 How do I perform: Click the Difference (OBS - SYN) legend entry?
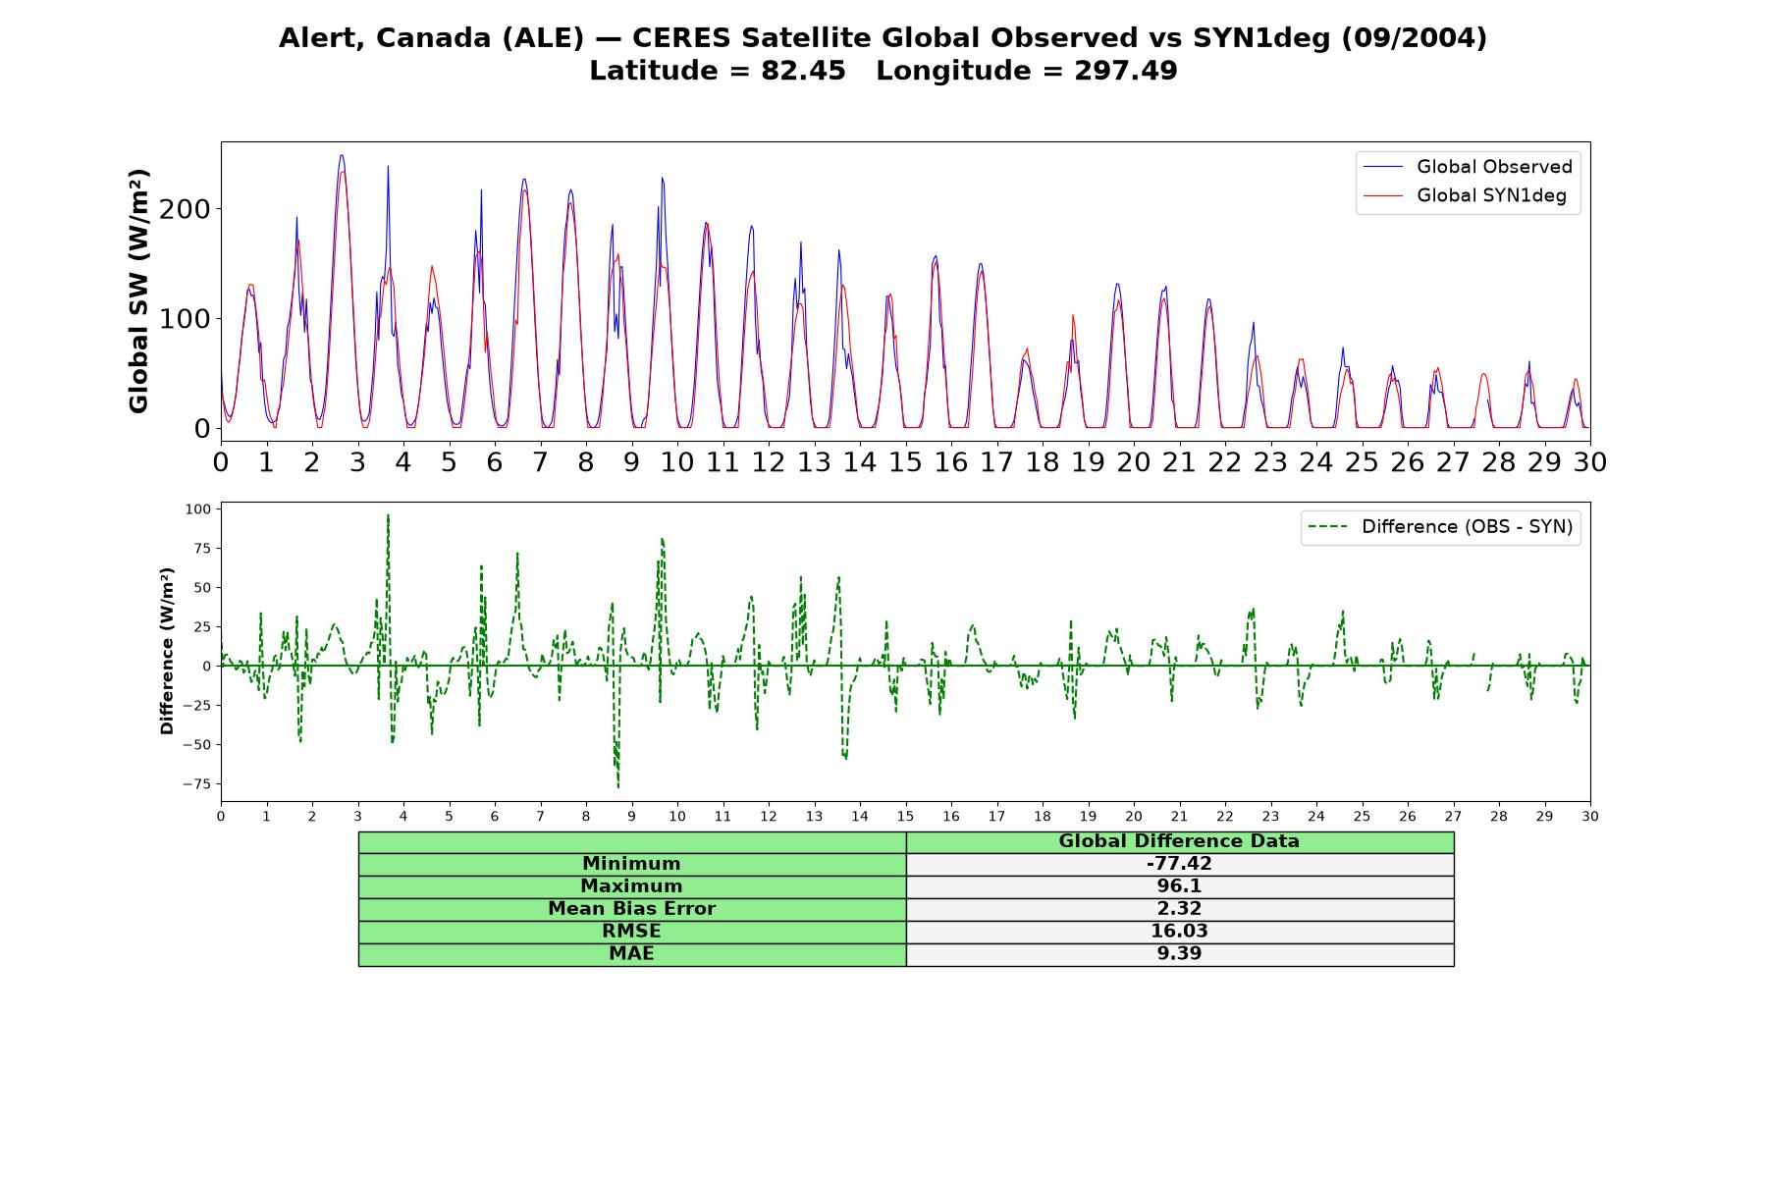pos(1441,527)
